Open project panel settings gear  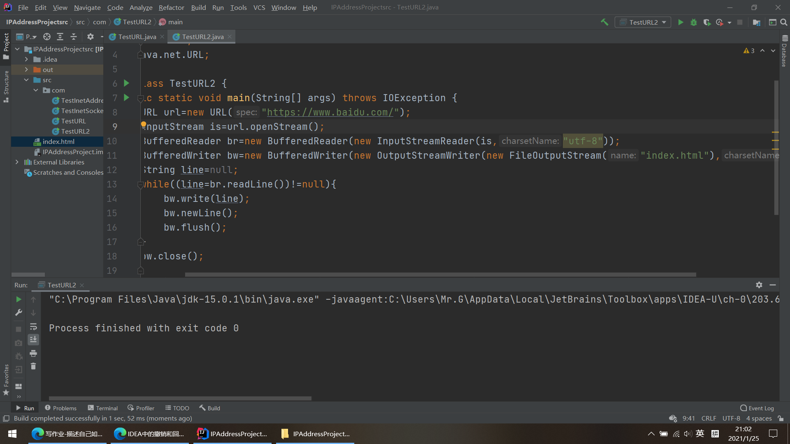point(91,37)
